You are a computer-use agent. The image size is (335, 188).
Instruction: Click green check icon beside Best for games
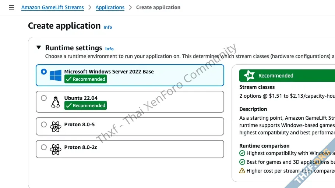tap(242, 162)
